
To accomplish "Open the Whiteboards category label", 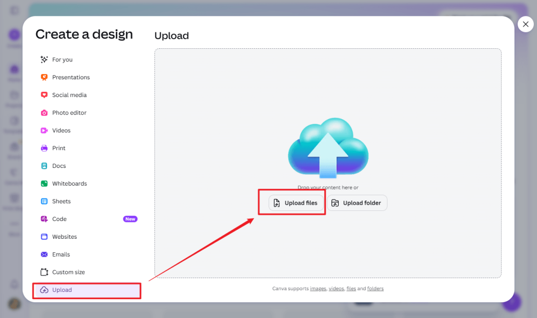I will [x=70, y=184].
